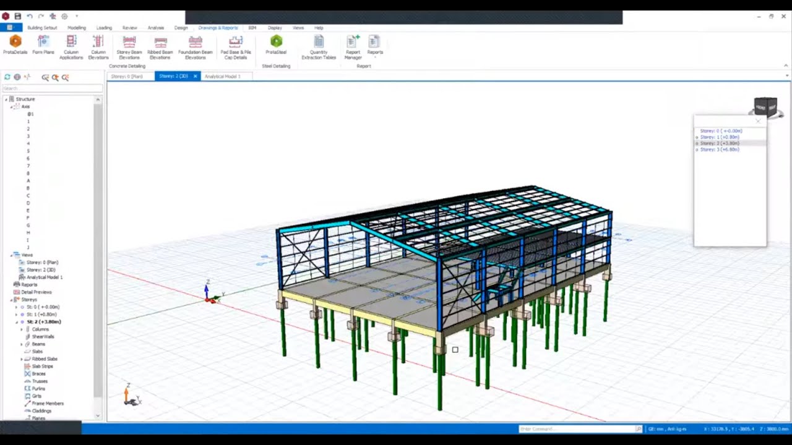The width and height of the screenshot is (792, 445).
Task: Click the first zoom magnifier icon in tree toolbar
Action: [45, 77]
